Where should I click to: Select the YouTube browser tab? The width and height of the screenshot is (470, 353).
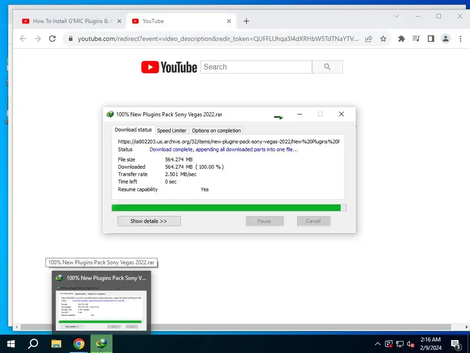[180, 21]
